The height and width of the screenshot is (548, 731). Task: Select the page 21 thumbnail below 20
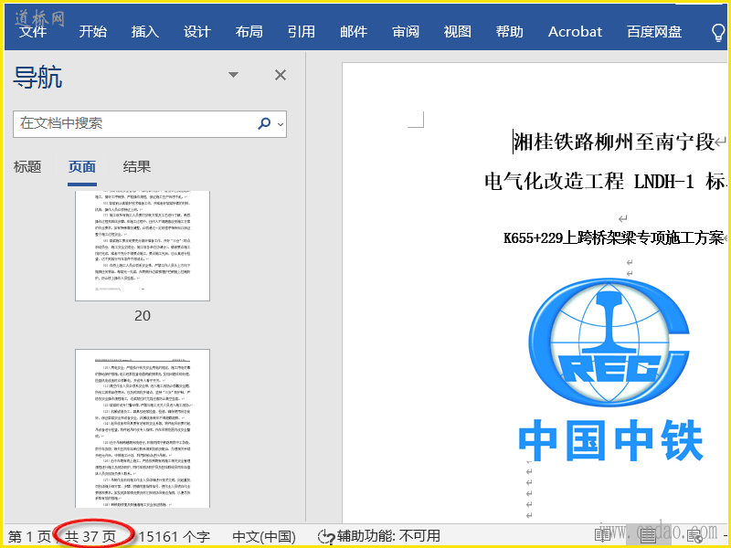(143, 428)
